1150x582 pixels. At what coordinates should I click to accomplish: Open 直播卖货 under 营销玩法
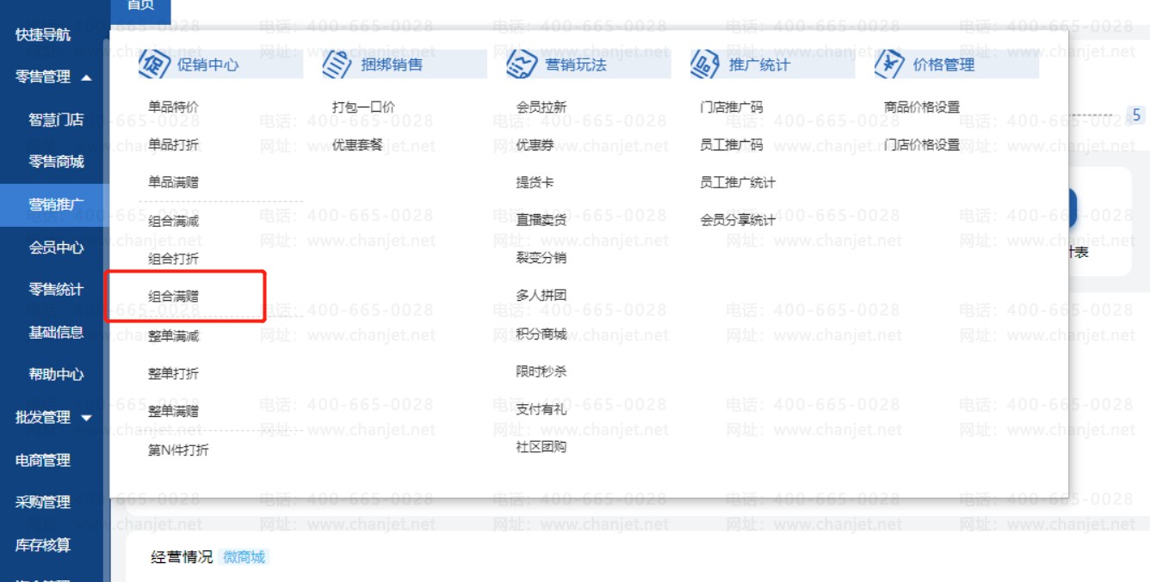pyautogui.click(x=541, y=220)
